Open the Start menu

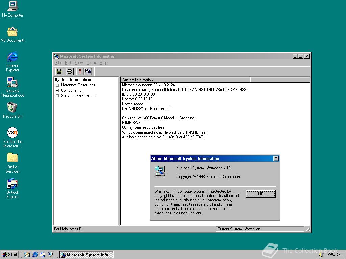pyautogui.click(x=10, y=255)
